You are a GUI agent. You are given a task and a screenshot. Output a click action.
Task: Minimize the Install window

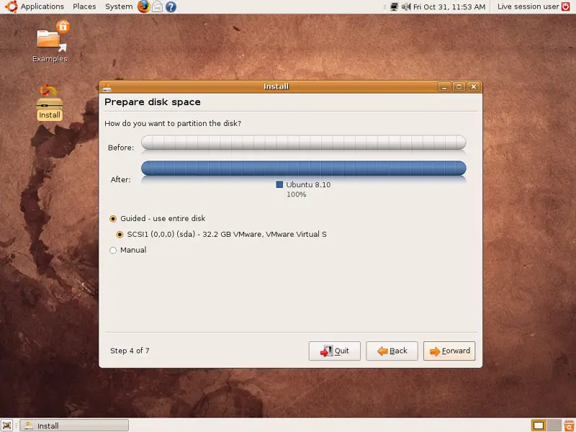tap(444, 86)
